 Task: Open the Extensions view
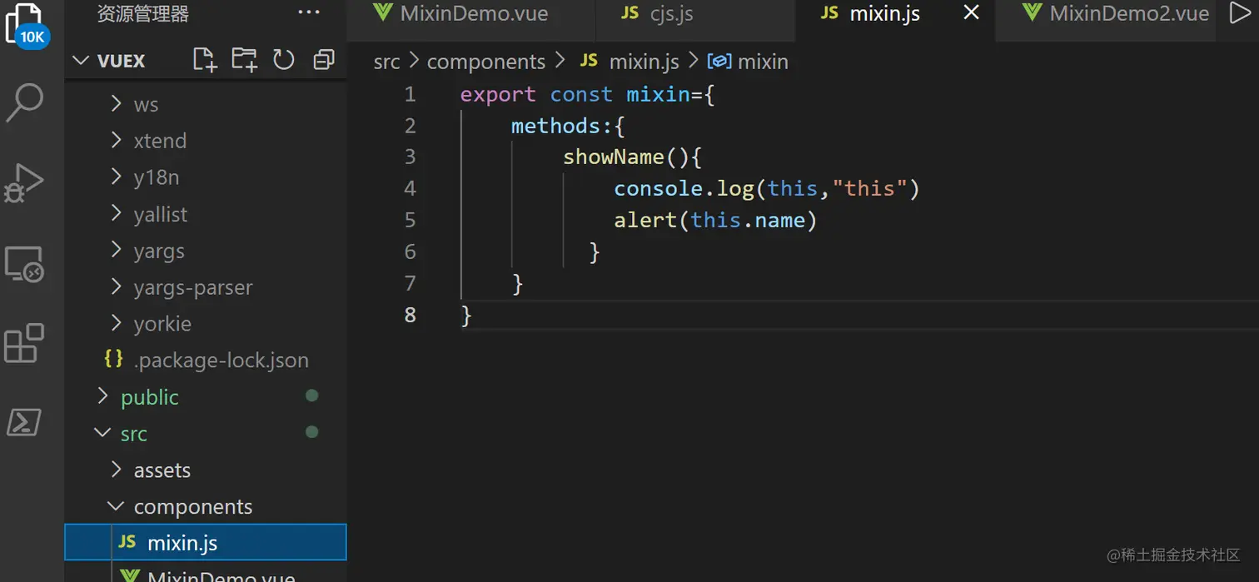[24, 343]
